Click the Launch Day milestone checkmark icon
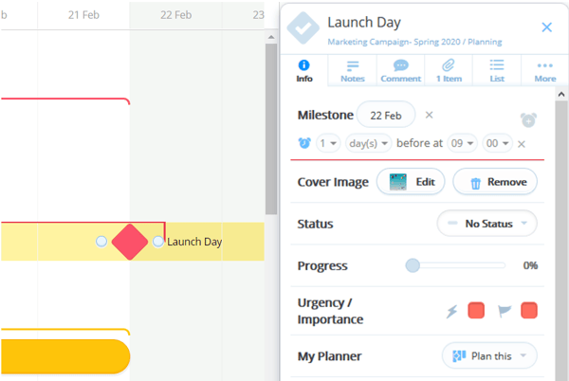The width and height of the screenshot is (569, 381). [x=303, y=27]
